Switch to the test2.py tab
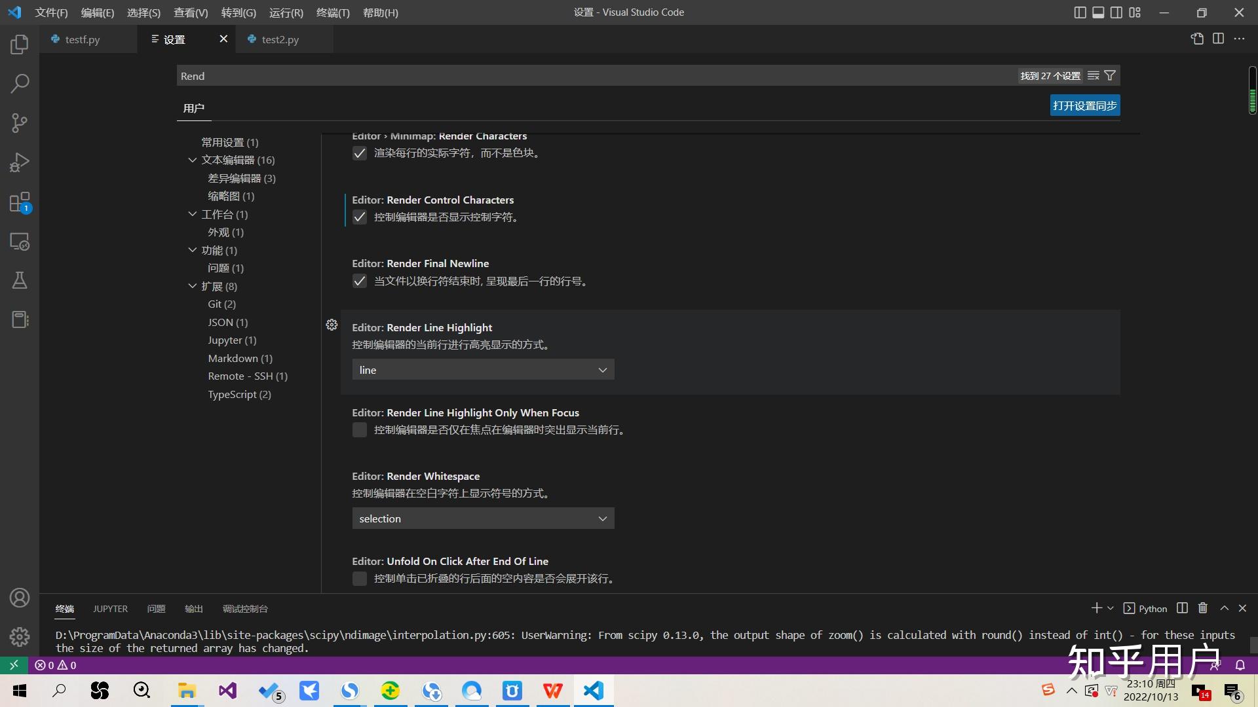Image resolution: width=1258 pixels, height=707 pixels. click(280, 39)
